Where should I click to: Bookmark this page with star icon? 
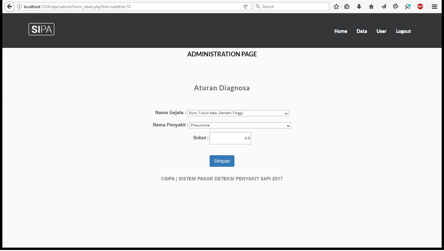tap(336, 6)
